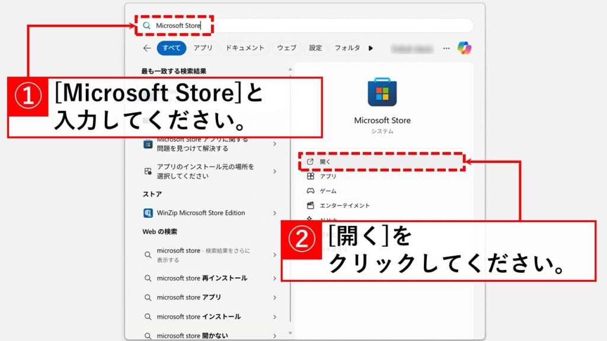Screen dimensions: 607x341
Task: Click the results list scroll-down arrow
Action: click(x=290, y=333)
